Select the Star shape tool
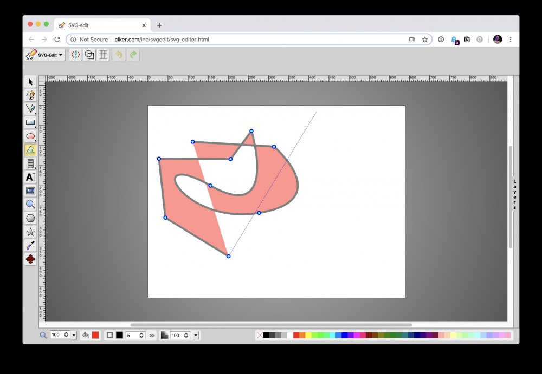Screen dimensions: 542x374 (x=30, y=232)
